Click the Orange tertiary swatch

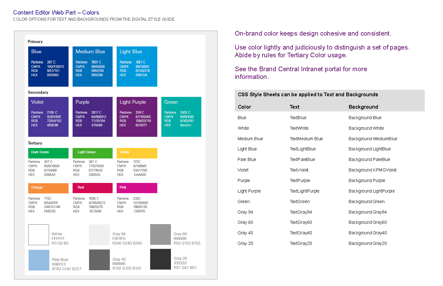coord(48,188)
